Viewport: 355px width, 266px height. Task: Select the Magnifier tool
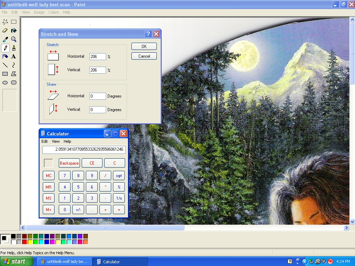(14, 39)
